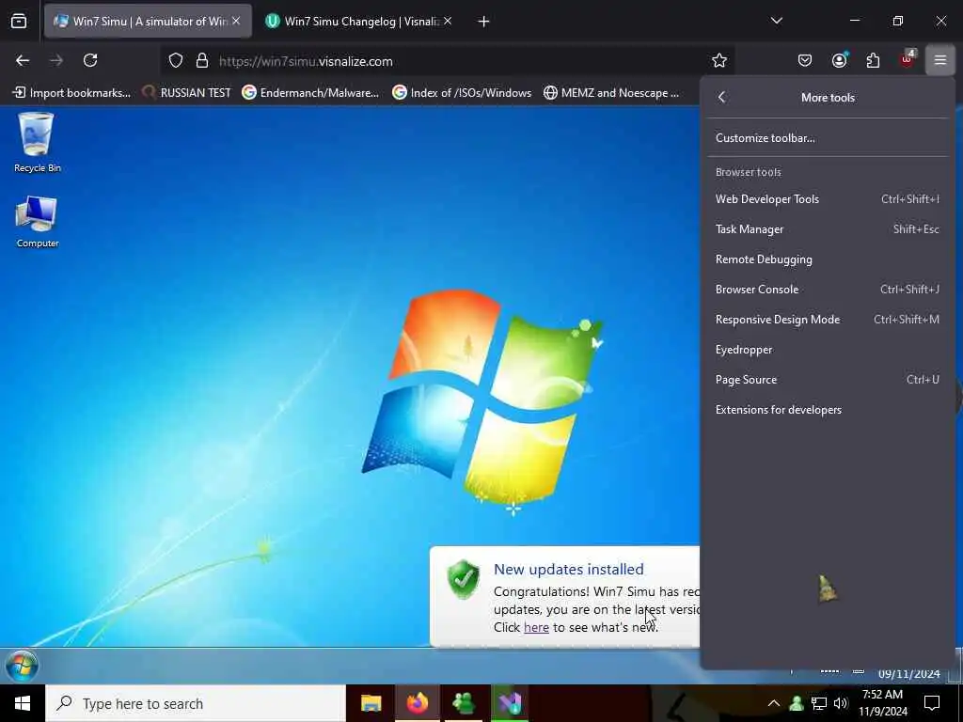Select Customize toolbar menu entry

(828, 138)
